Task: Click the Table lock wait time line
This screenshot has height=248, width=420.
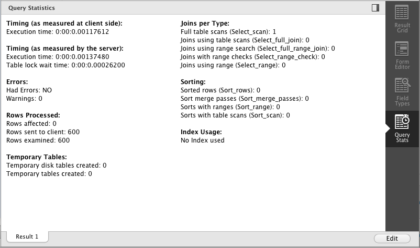Action: [x=65, y=65]
